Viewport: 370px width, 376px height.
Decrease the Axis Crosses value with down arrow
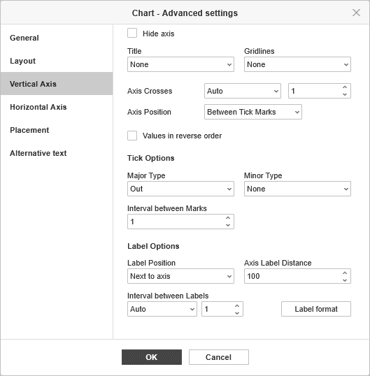(345, 94)
